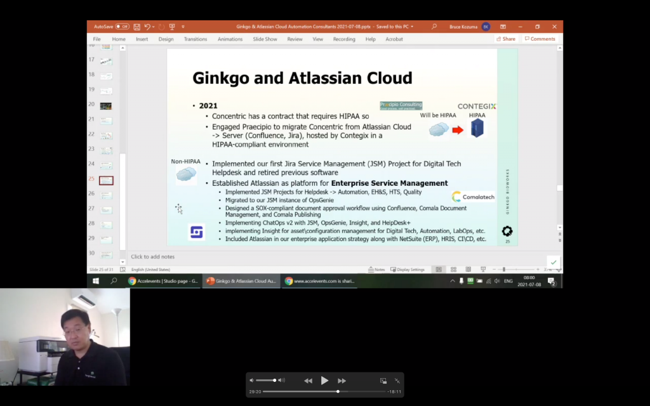
Task: Switch to Normal view icon
Action: point(439,269)
